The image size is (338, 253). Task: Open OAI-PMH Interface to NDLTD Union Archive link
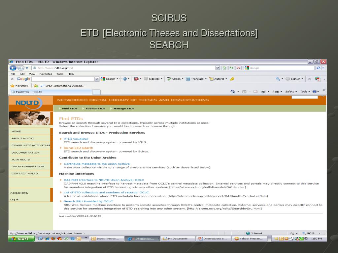(x=104, y=180)
